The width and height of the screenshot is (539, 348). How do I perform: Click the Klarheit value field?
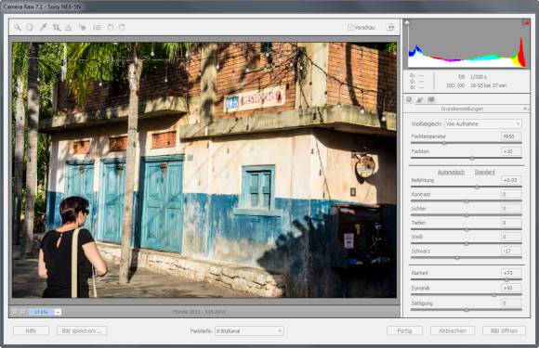click(511, 273)
